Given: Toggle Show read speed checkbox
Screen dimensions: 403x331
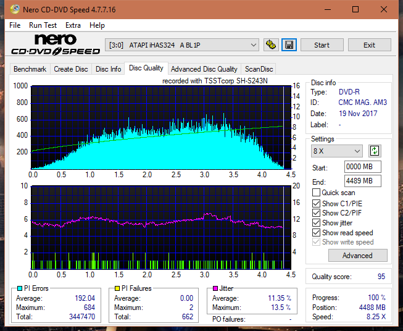Looking at the screenshot, I should click(316, 232).
